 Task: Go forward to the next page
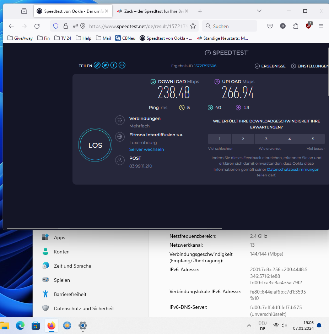[24, 26]
